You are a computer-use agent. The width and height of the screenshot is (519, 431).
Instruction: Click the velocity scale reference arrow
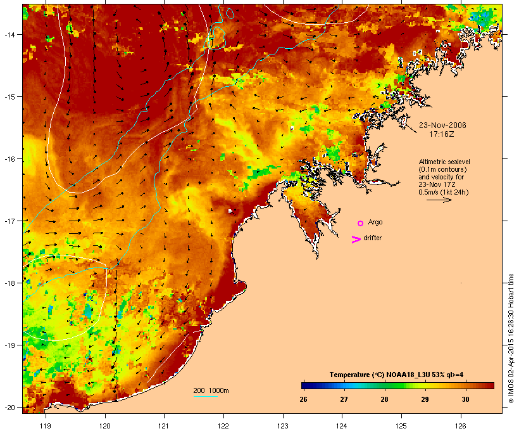coord(439,200)
